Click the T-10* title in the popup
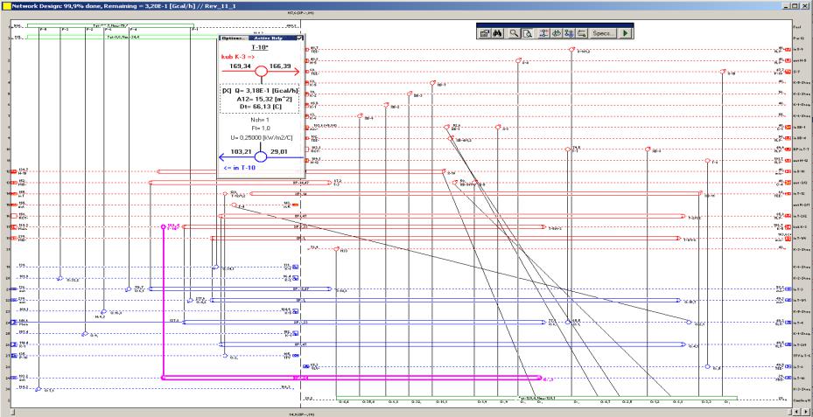The width and height of the screenshot is (813, 417). [260, 48]
